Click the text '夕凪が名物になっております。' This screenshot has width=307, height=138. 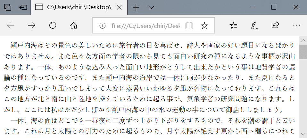(x=219, y=89)
